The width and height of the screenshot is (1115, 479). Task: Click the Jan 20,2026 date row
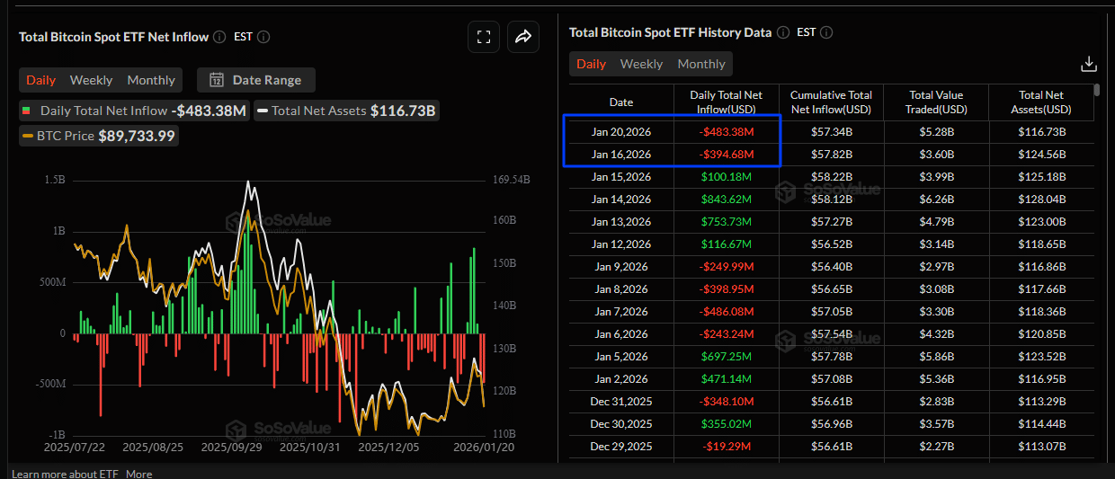click(621, 132)
